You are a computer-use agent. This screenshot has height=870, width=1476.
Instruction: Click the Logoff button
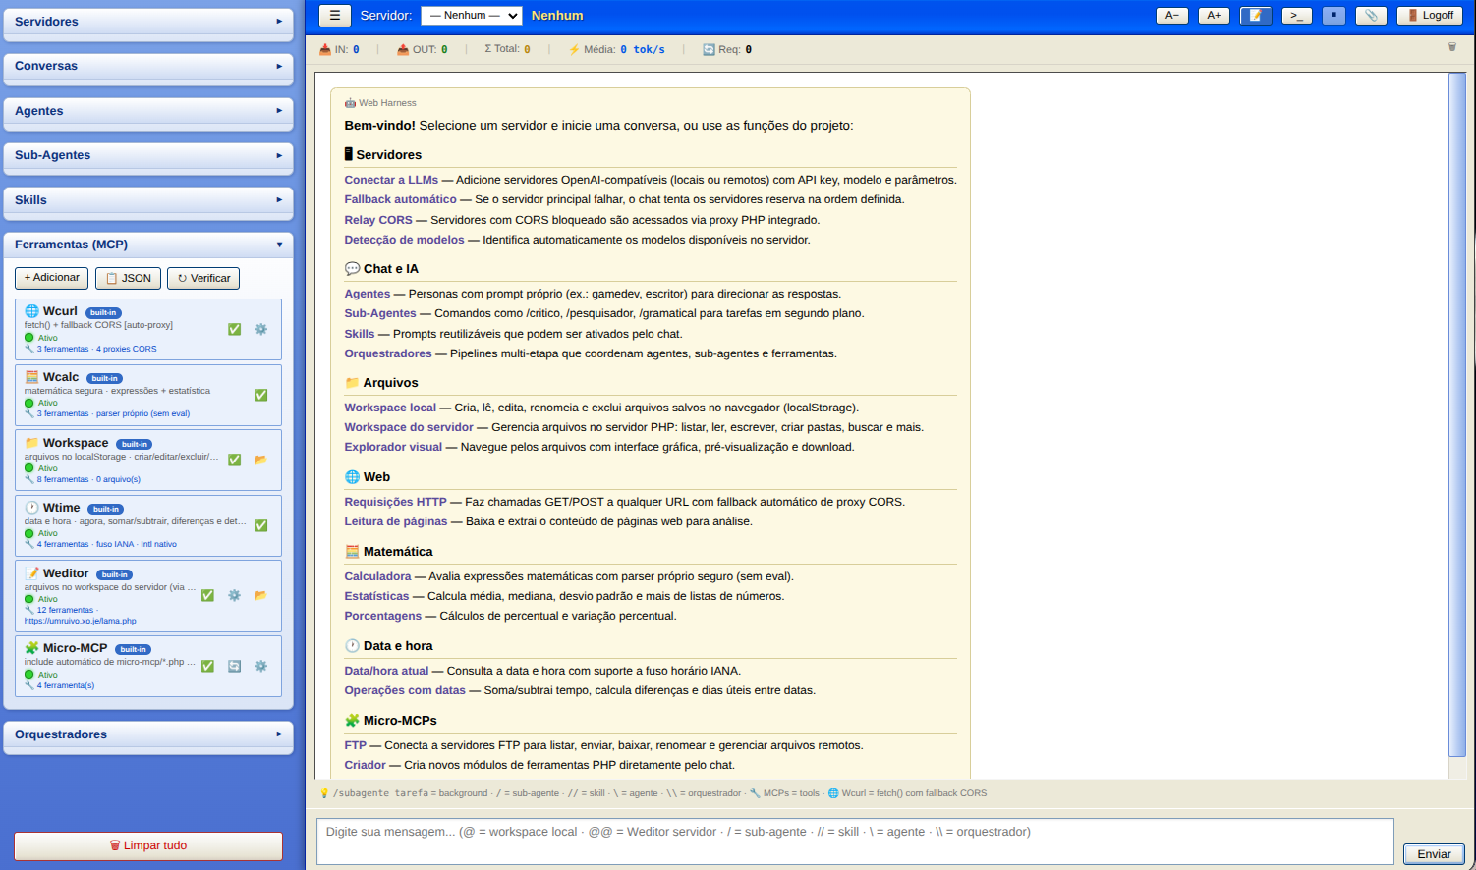tap(1431, 16)
